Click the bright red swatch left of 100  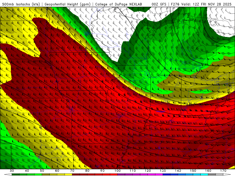click(x=114, y=175)
